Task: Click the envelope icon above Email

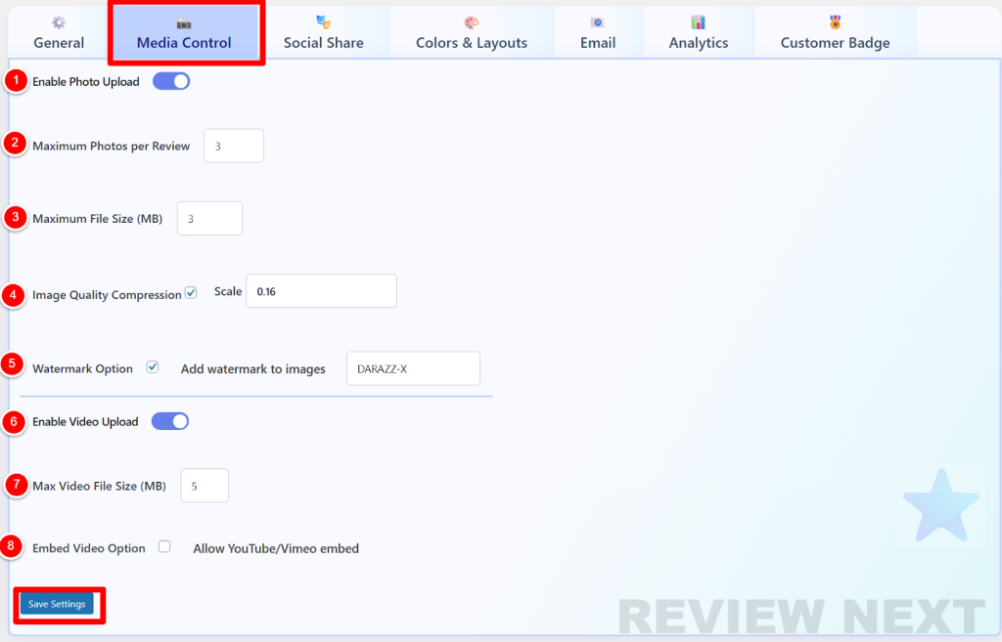Action: click(x=597, y=22)
